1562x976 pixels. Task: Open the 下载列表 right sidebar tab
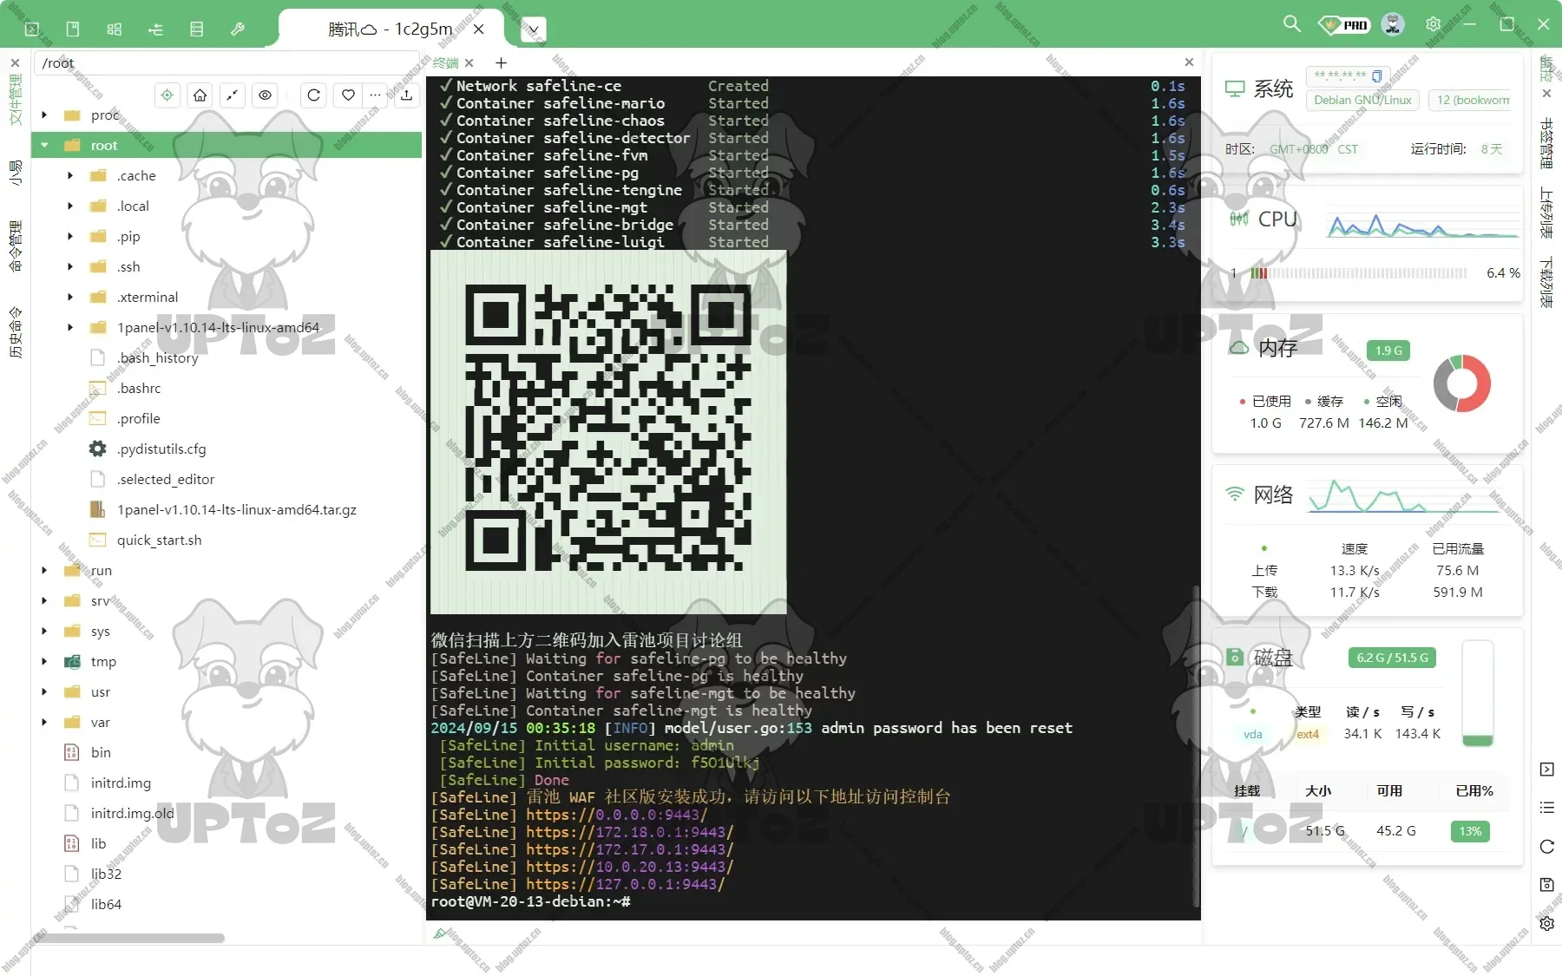1546,282
